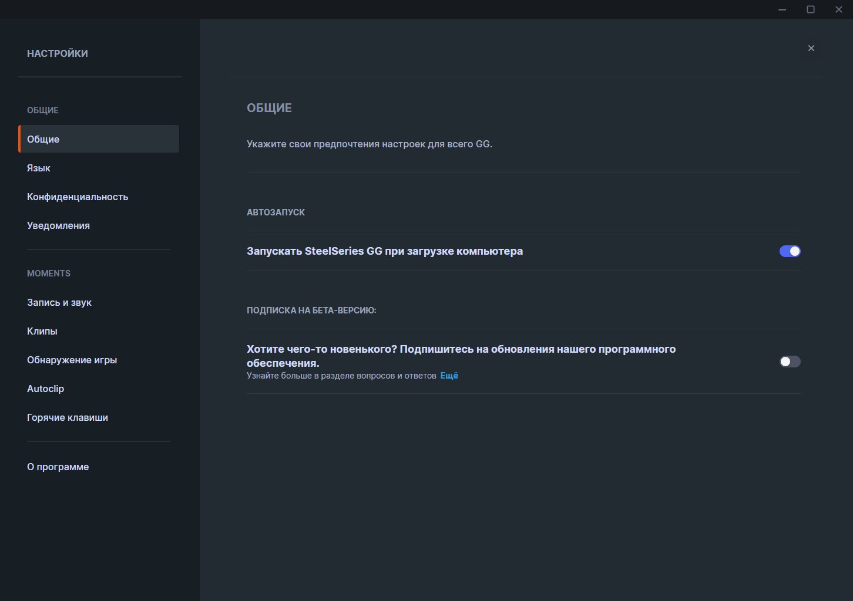Maximize the SteelSeries GG window

[x=811, y=9]
